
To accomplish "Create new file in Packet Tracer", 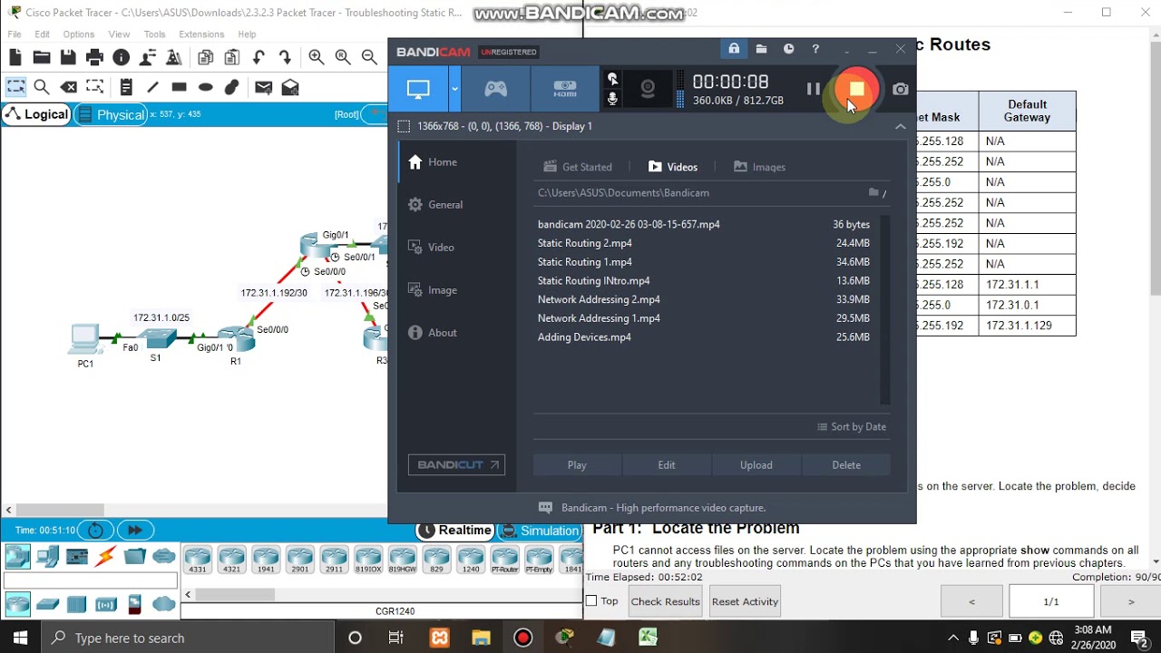I will tap(15, 57).
